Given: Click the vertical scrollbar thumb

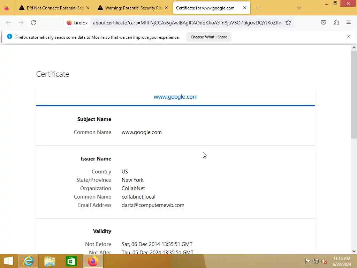Looking at the screenshot, I should point(354,94).
